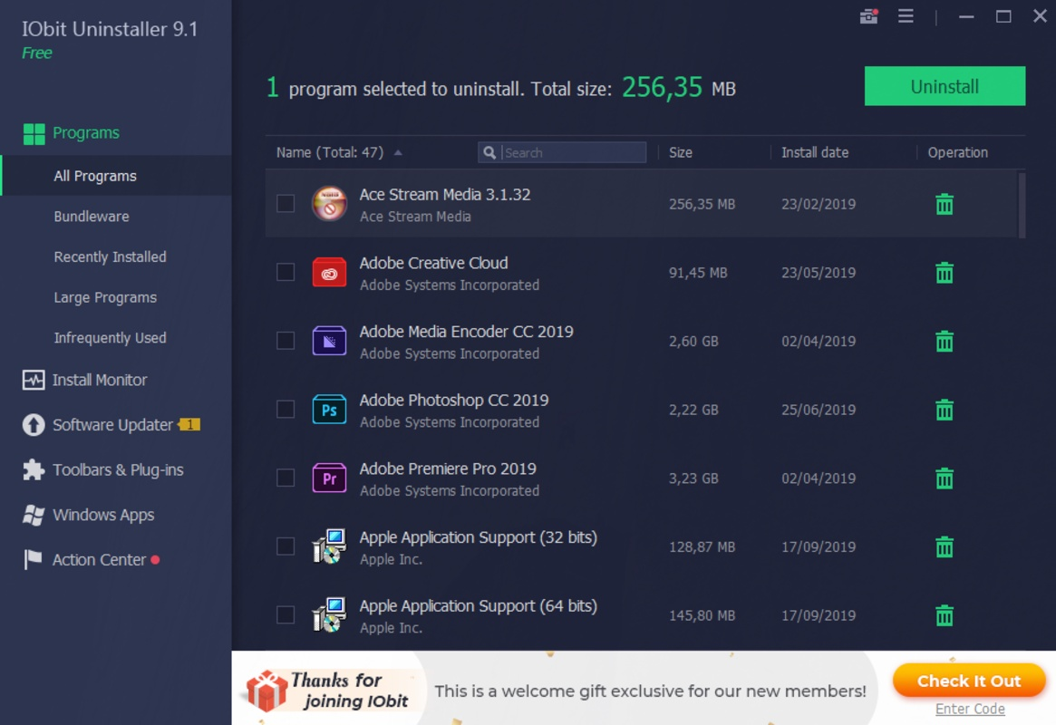Click the Toolbars & Plug-ins icon
Viewport: 1056px width, 725px height.
pyautogui.click(x=33, y=469)
